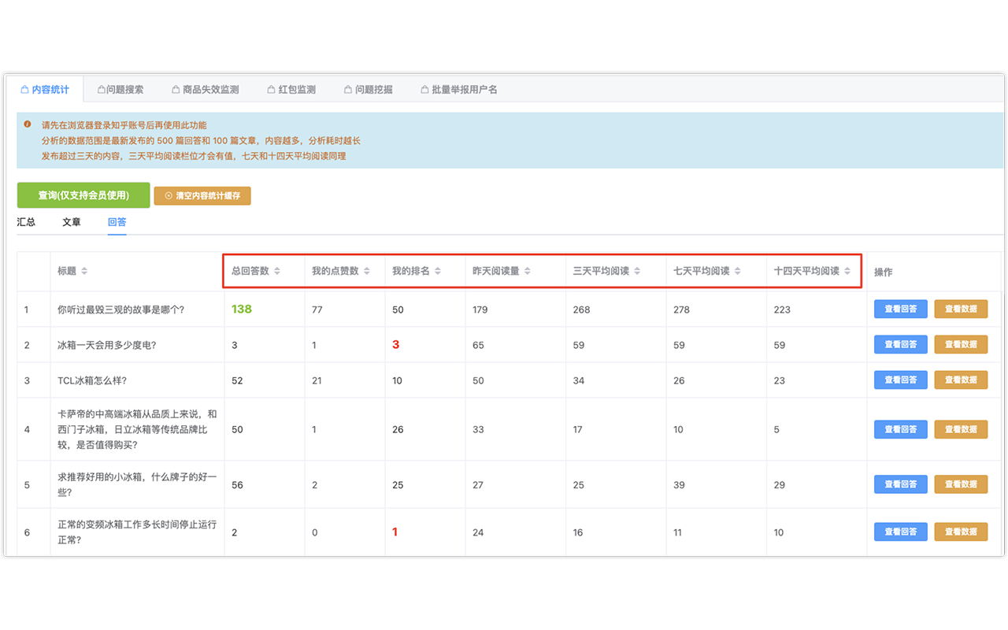
Task: Click 查看回答 for 正常的变频冰箱 row
Action: tap(900, 532)
